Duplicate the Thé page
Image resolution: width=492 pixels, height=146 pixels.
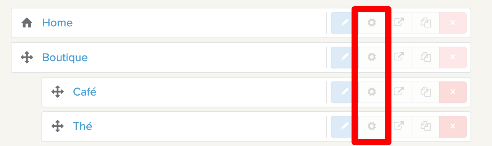pyautogui.click(x=426, y=126)
